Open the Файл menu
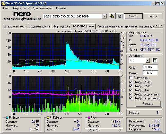Viewport: 166px width, 134px height. 6,8
